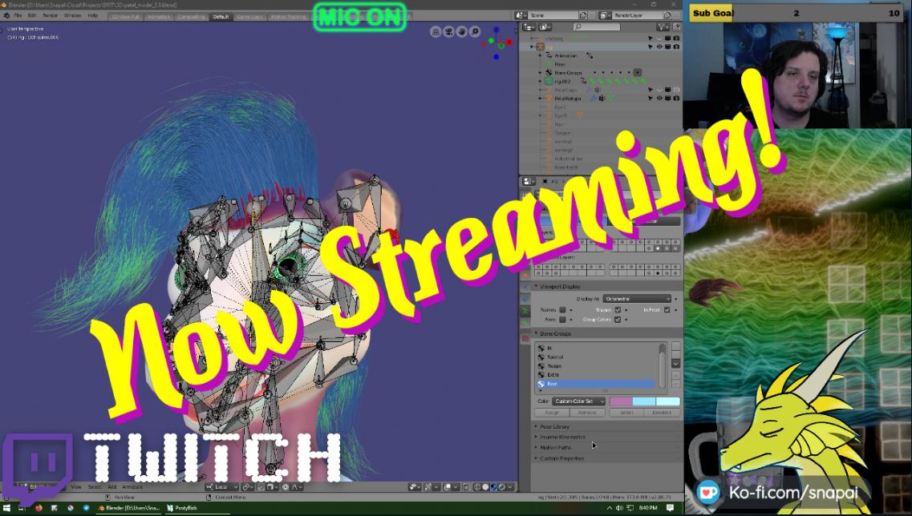Image resolution: width=912 pixels, height=516 pixels.
Task: Click the magnifier zoom icon in the viewport
Action: (475, 31)
